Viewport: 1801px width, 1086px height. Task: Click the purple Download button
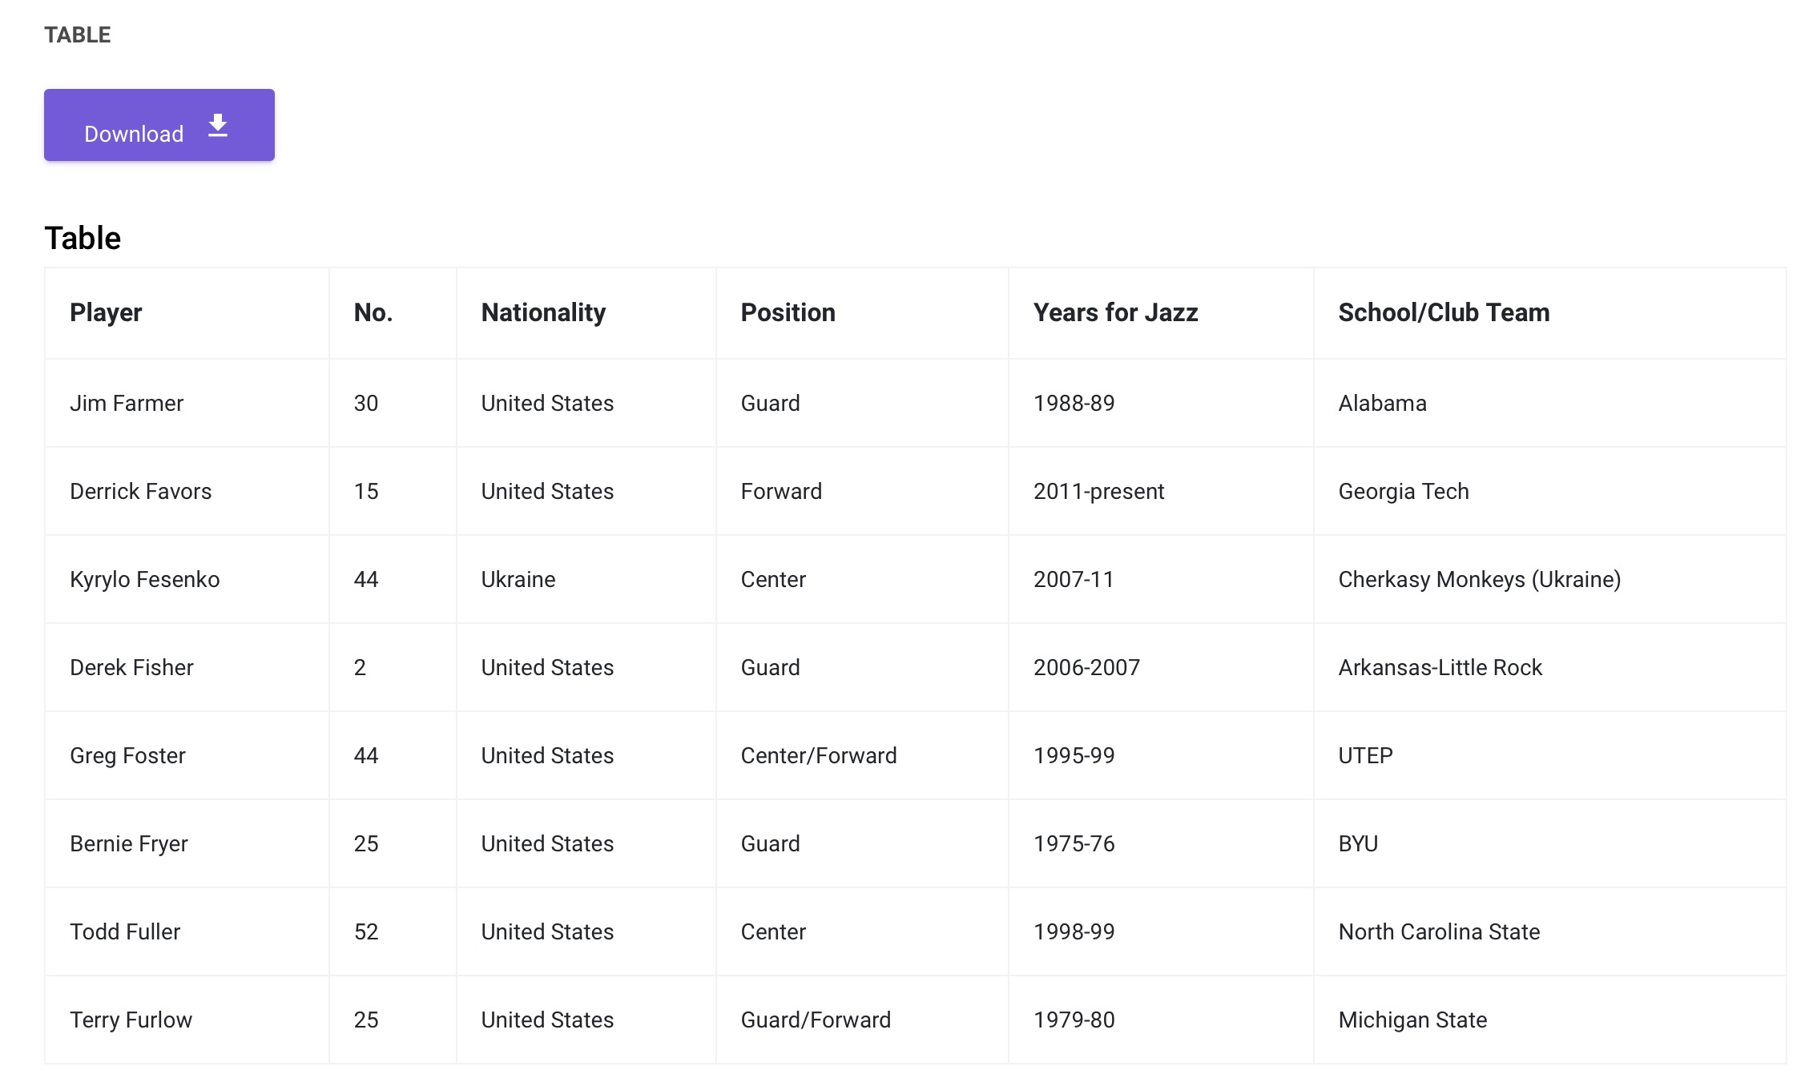159,125
